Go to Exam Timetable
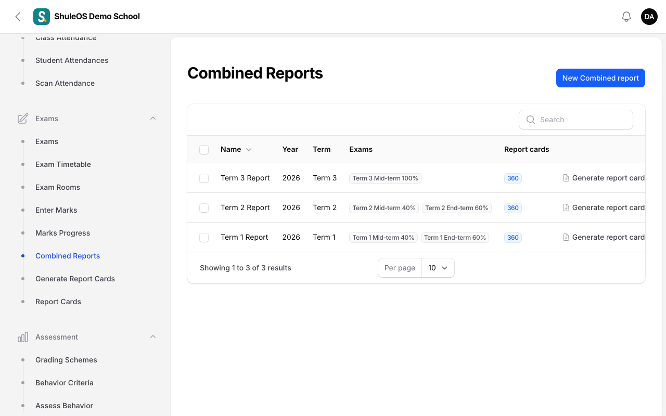This screenshot has width=666, height=416. pyautogui.click(x=63, y=164)
